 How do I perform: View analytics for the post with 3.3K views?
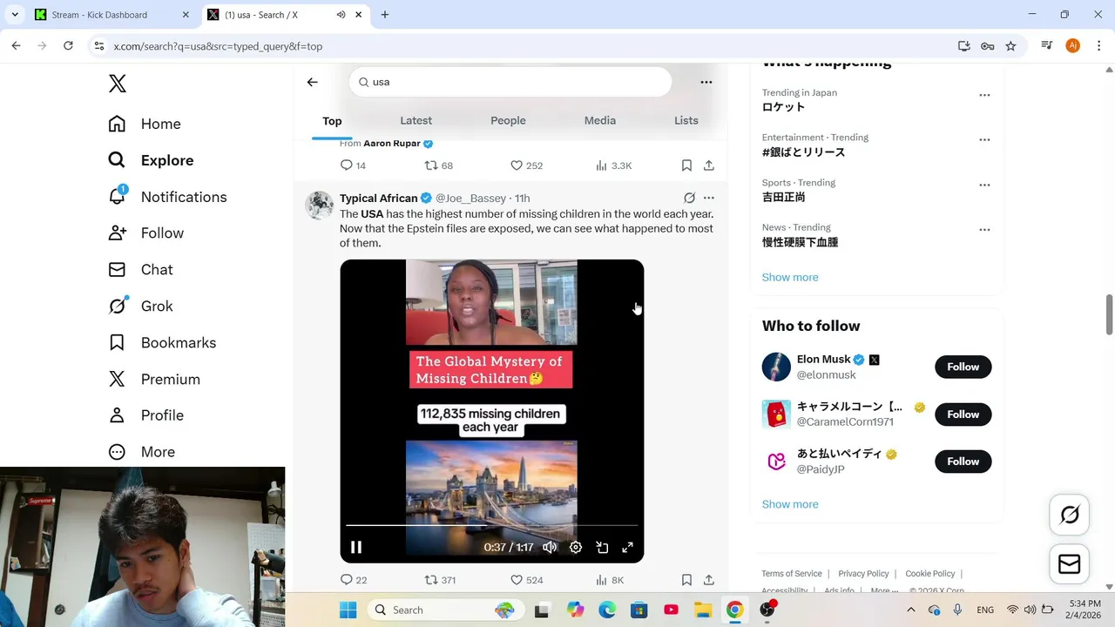tap(613, 165)
